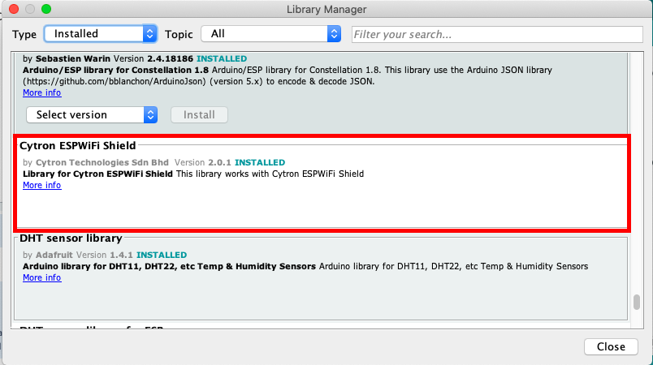This screenshot has width=653, height=365.
Task: Click the Close button
Action: (611, 346)
